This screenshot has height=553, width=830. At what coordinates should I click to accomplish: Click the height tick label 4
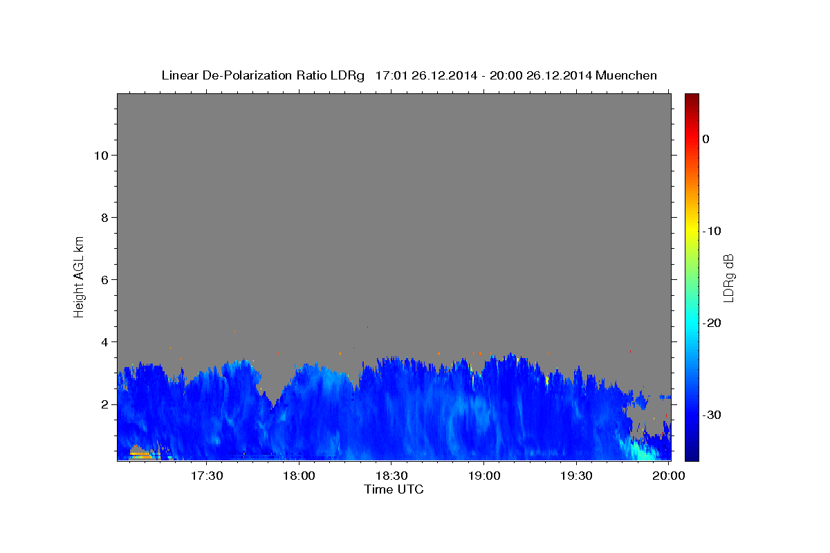[104, 342]
